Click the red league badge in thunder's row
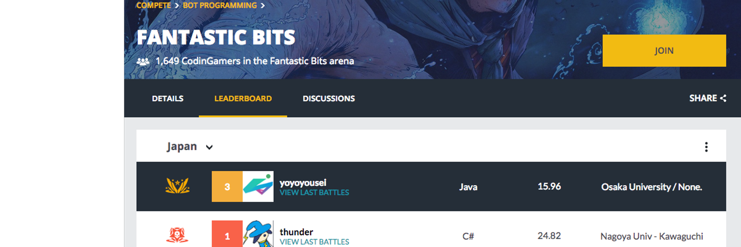The image size is (741, 247). point(177,235)
